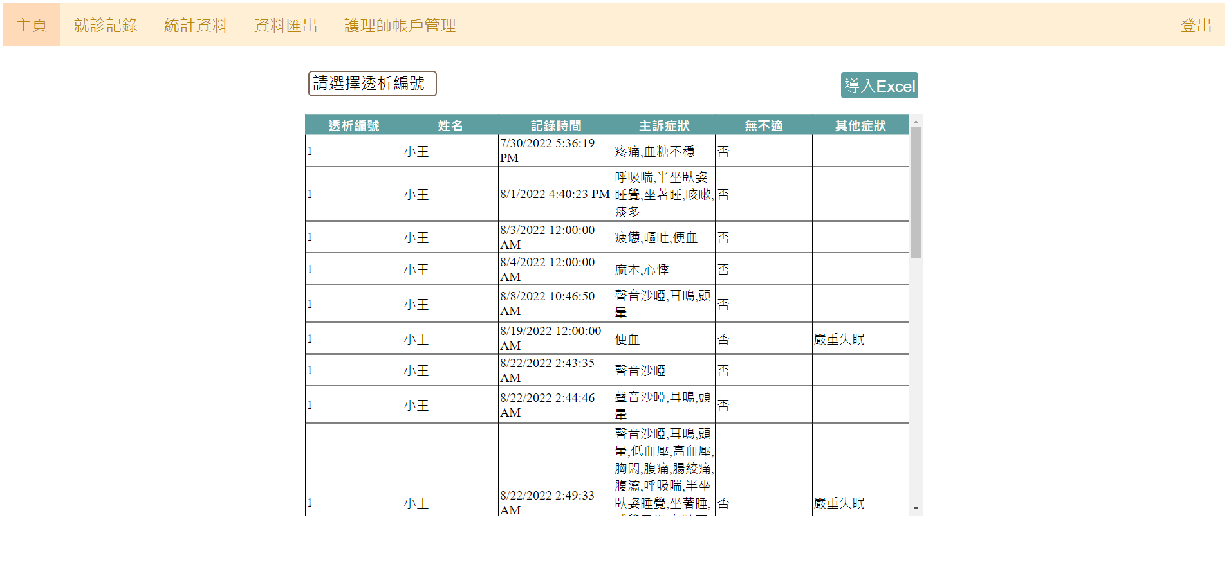
Task: Click the 透析編號 column header
Action: (x=353, y=125)
